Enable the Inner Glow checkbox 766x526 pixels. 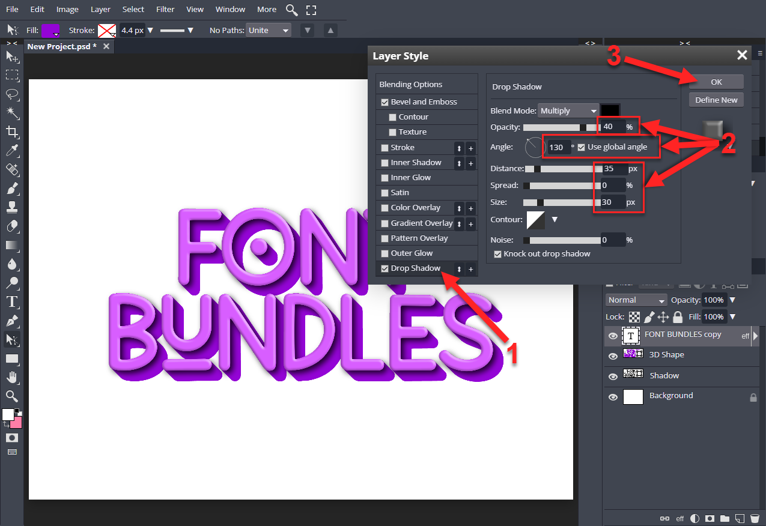[x=385, y=178]
